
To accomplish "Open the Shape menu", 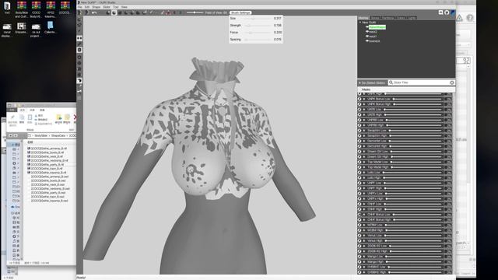I will pos(96,7).
